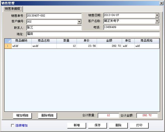The width and height of the screenshot is (165, 132).
Task: Click the 数量 column header
Action: (x=67, y=41)
